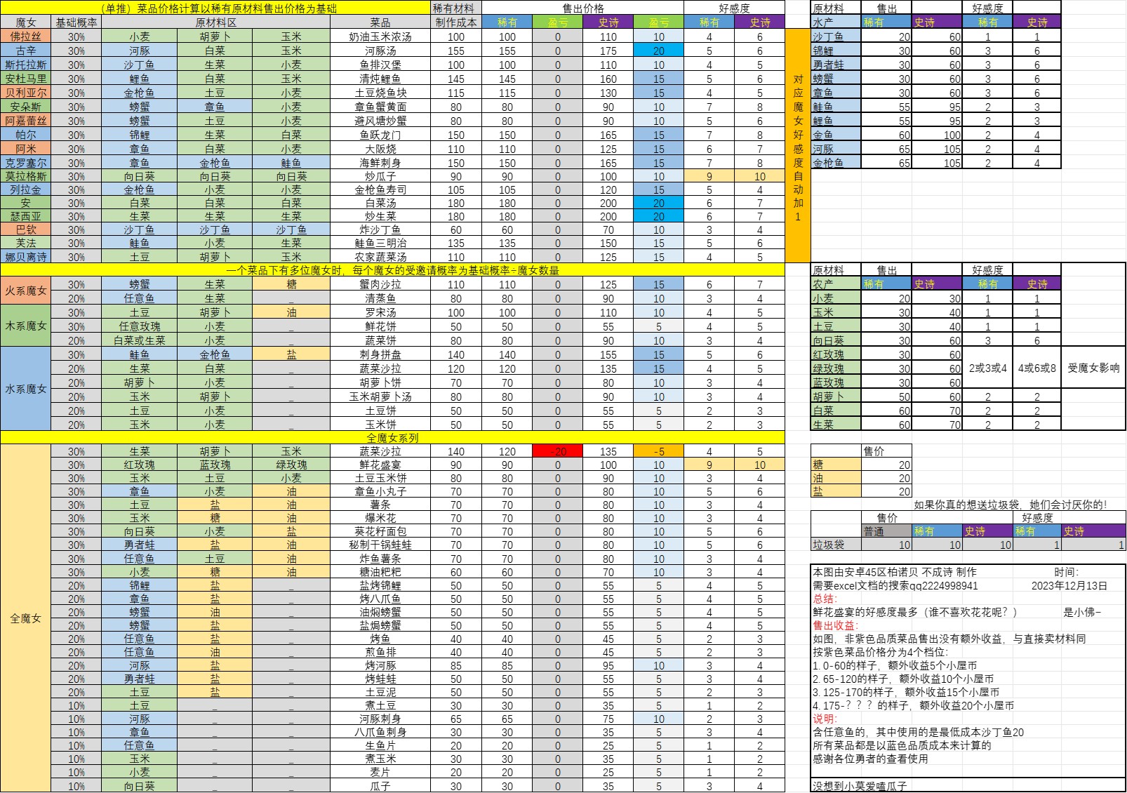Click the 佛拉丝 witch name cell
The image size is (1127, 793).
tap(25, 36)
